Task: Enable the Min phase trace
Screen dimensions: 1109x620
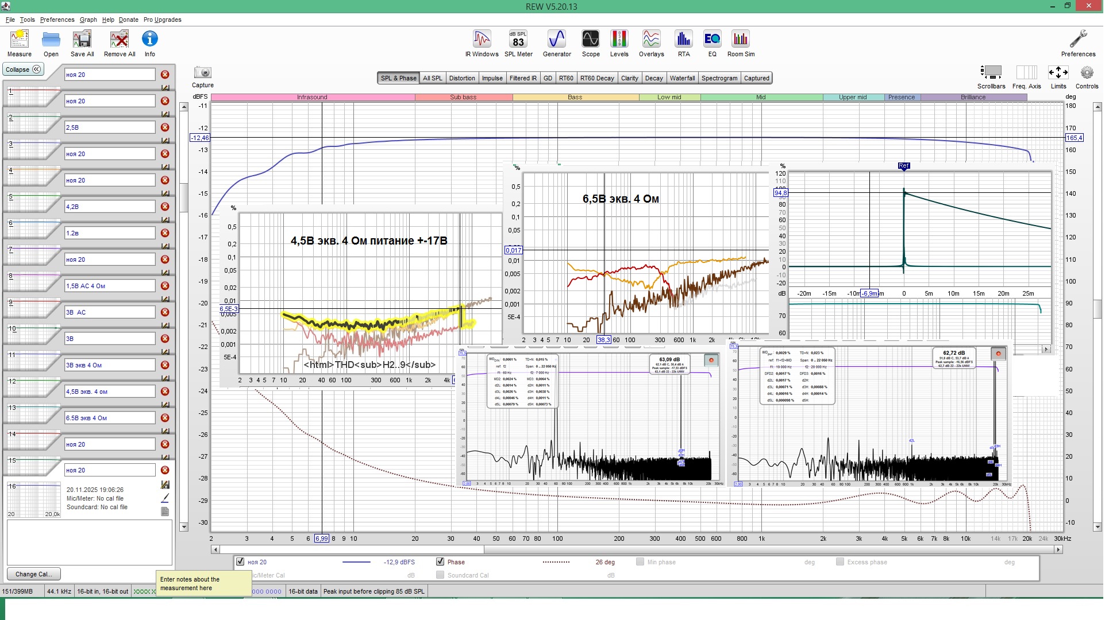Action: click(x=640, y=562)
